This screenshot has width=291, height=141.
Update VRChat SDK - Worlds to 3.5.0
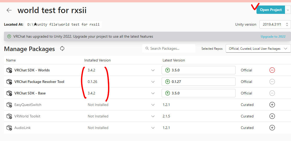click(x=198, y=70)
